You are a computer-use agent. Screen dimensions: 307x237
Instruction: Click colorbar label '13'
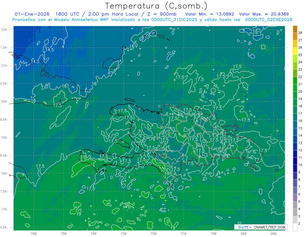(x=300, y=143)
